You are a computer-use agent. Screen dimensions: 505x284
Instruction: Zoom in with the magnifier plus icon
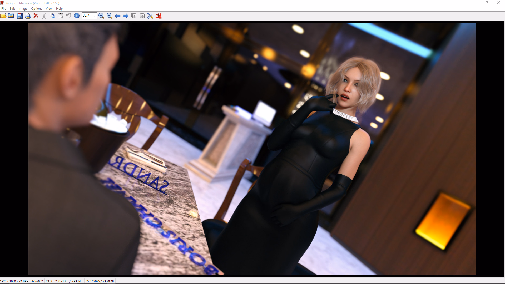point(101,16)
